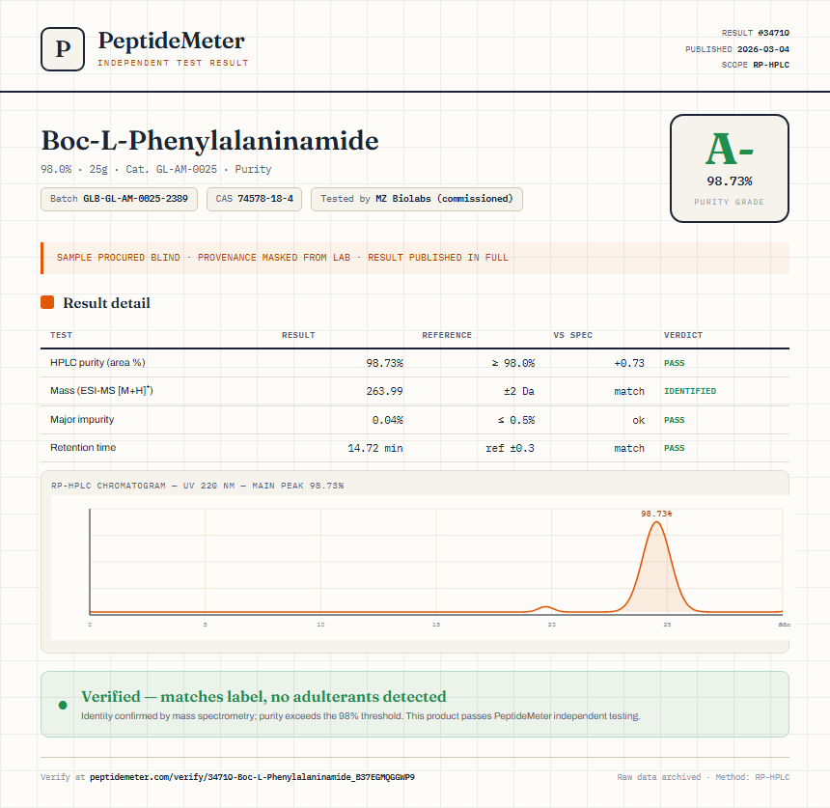
Task: Click the TEST column header
Action: [x=62, y=335]
